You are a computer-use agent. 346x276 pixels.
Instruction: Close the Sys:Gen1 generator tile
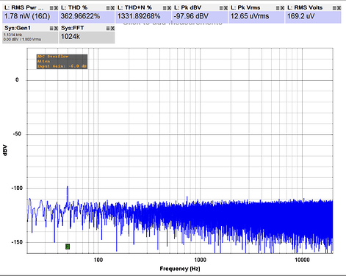coord(56,29)
